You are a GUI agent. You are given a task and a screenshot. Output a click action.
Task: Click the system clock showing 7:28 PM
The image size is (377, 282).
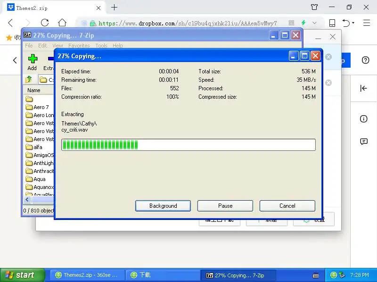(359, 275)
